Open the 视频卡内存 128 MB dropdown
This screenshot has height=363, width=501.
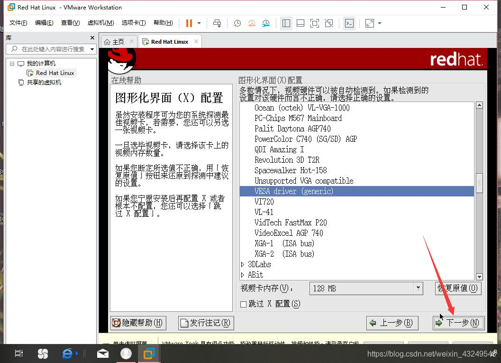[x=366, y=289]
